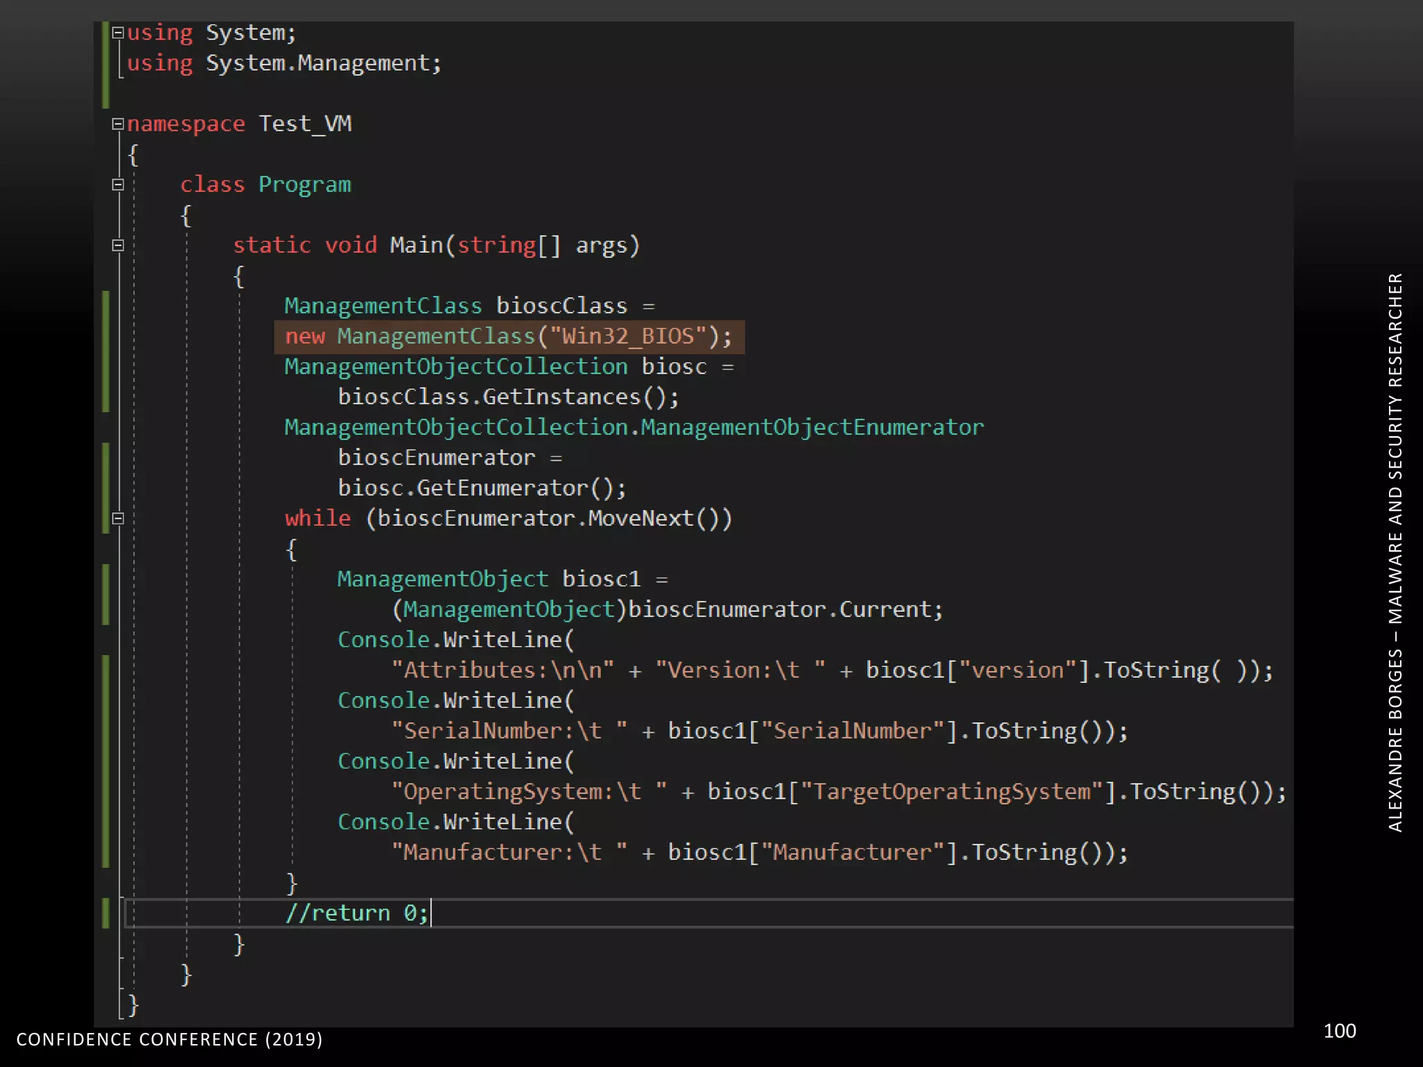
Task: Click the "TargetOperatingSystem" string
Action: [x=952, y=792]
